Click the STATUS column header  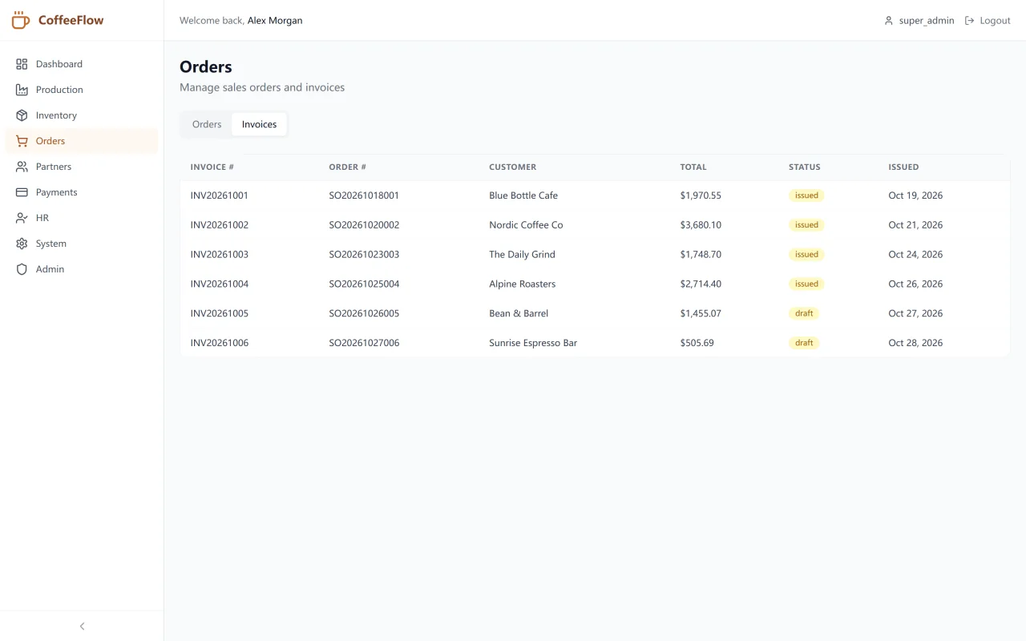(x=805, y=167)
